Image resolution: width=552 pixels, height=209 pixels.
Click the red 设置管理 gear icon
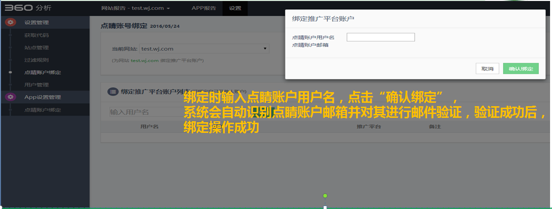pyautogui.click(x=11, y=22)
